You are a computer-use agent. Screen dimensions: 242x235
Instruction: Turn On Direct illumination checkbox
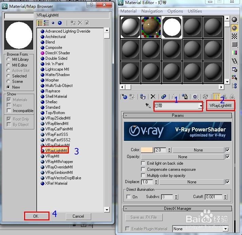(x=128, y=197)
